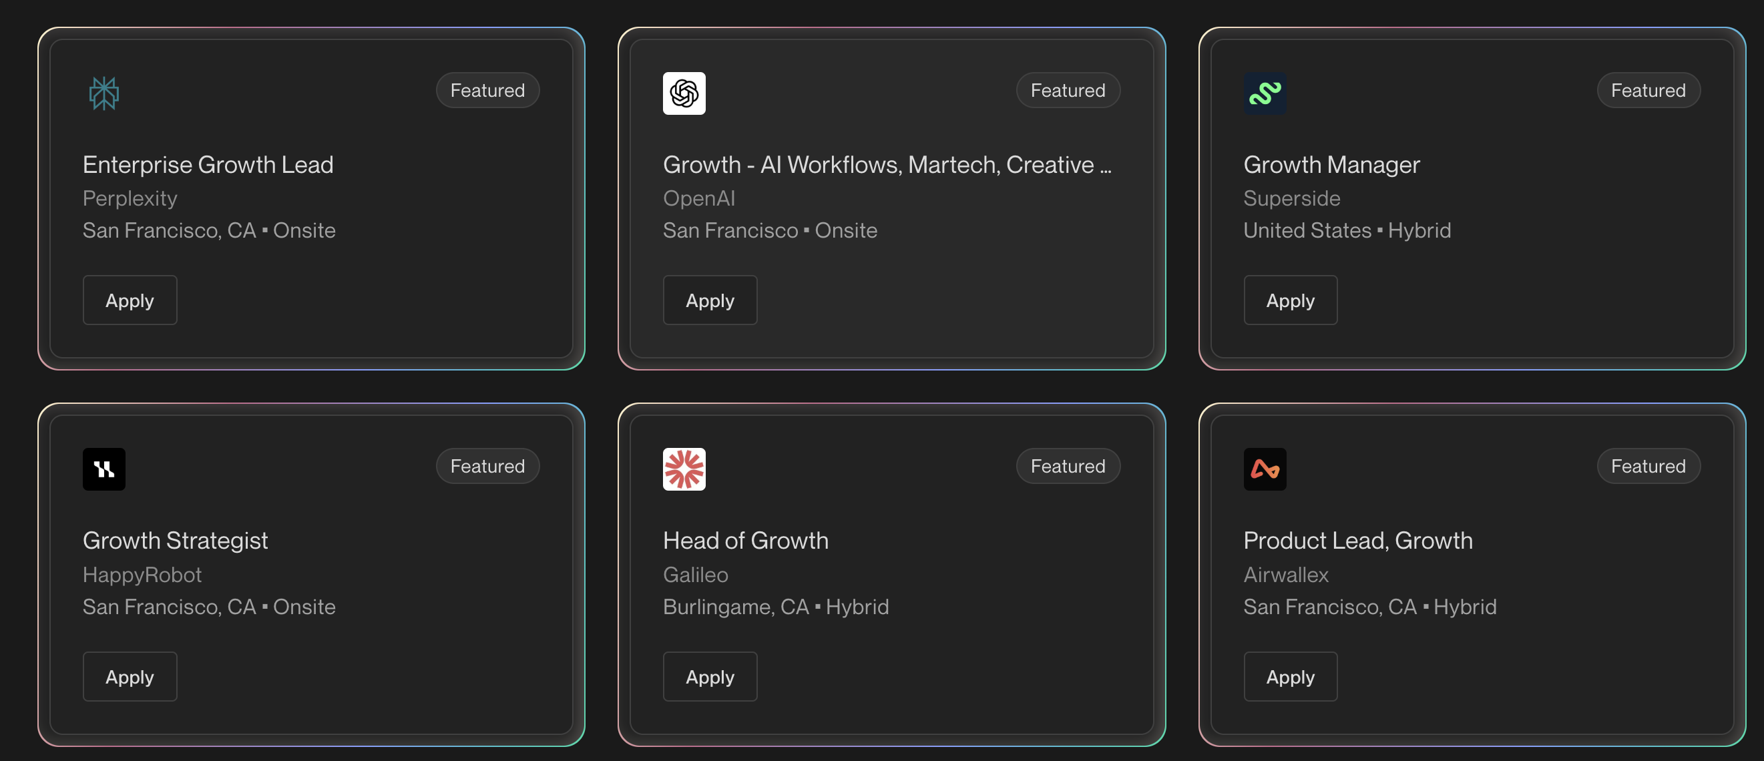Open the Enterprise Growth Lead job title
This screenshot has height=761, width=1764.
click(x=208, y=165)
